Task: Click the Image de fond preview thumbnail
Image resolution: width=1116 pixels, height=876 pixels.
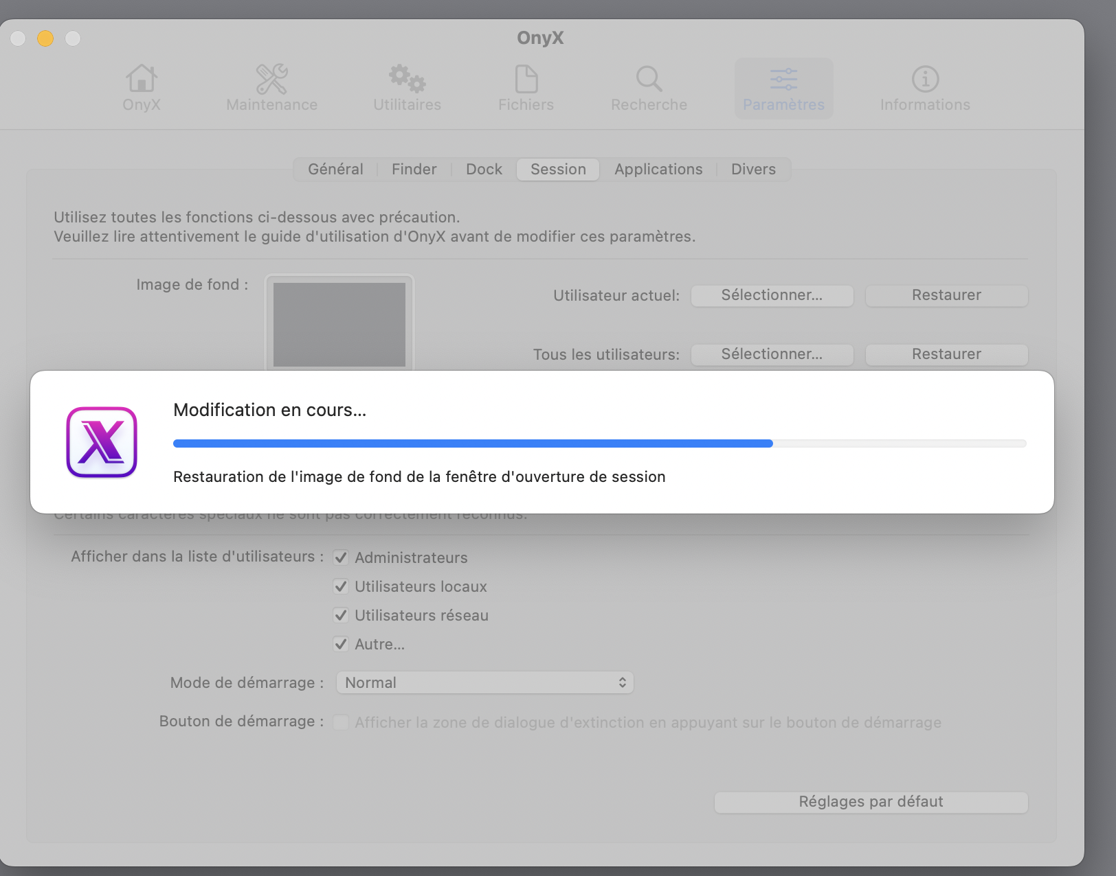Action: (x=339, y=324)
